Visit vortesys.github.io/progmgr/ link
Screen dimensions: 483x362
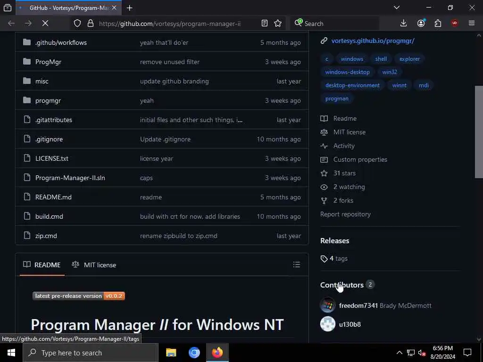tap(373, 41)
